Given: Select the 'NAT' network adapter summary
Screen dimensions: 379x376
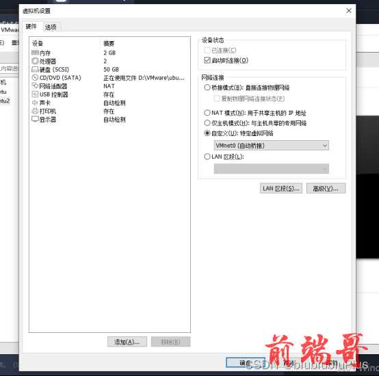Looking at the screenshot, I should pos(109,86).
